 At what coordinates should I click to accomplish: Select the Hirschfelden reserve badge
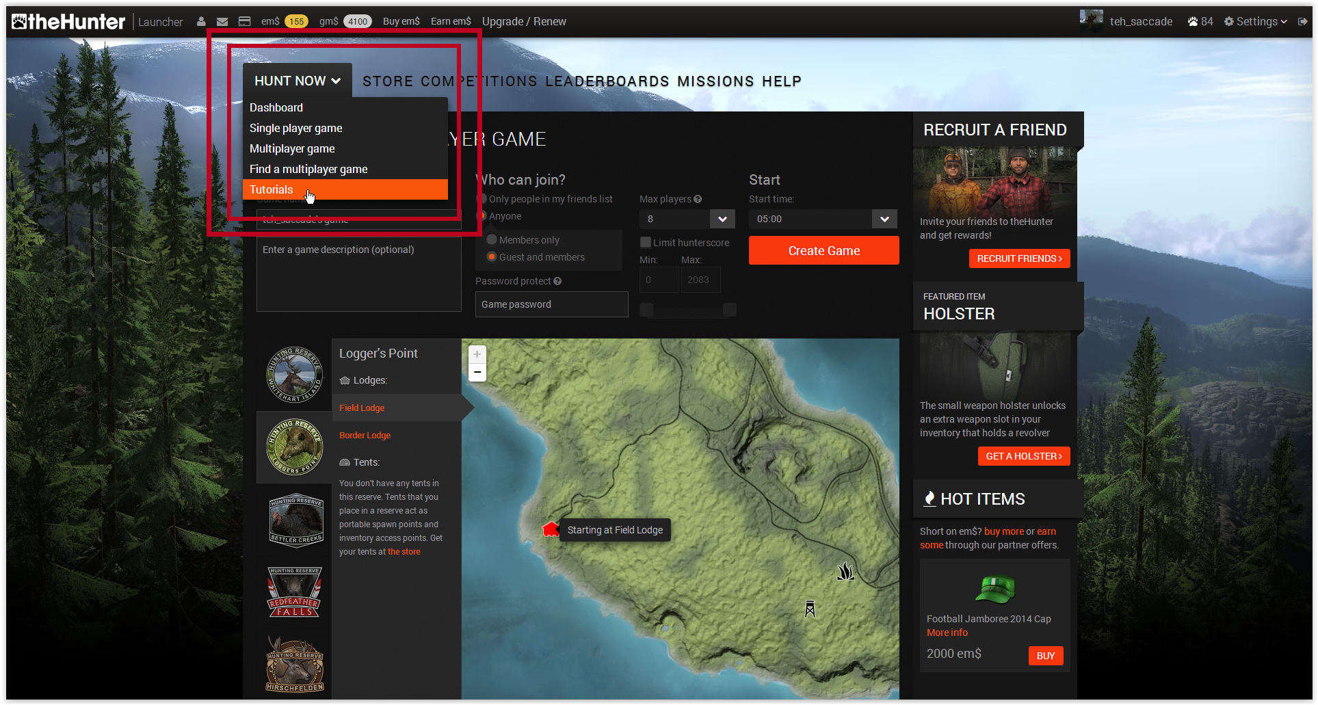pyautogui.click(x=295, y=665)
